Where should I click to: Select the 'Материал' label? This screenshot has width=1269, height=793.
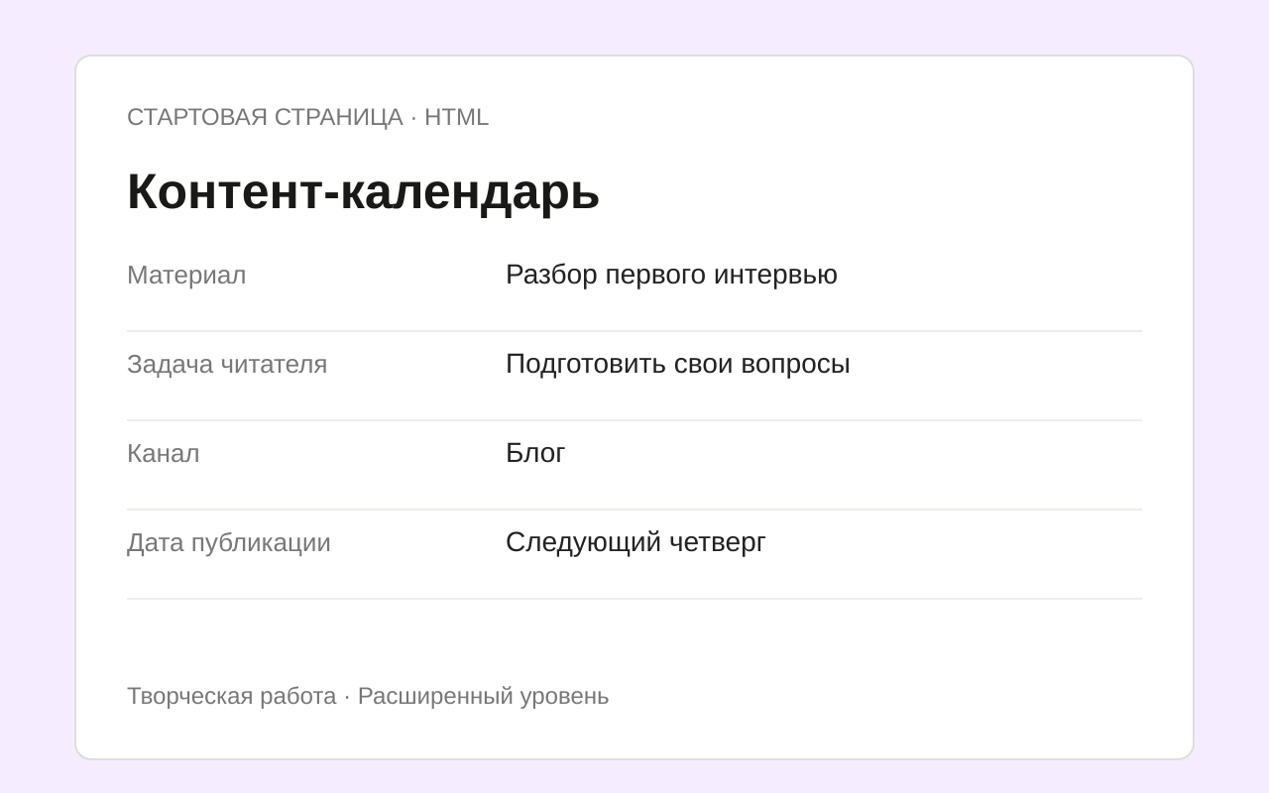186,275
